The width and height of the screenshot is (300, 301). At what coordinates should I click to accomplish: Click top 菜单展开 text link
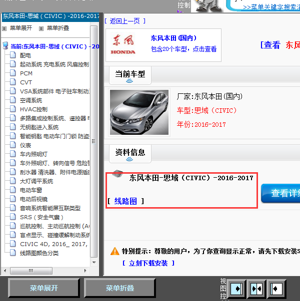21,28
